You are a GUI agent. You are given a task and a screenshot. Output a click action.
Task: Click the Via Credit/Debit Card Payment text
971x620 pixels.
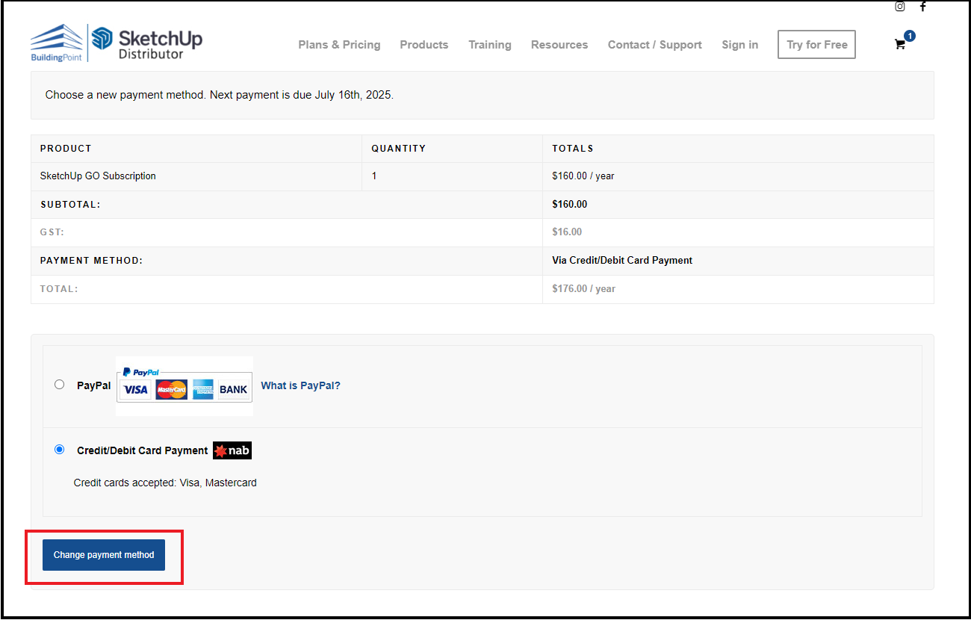coord(622,261)
